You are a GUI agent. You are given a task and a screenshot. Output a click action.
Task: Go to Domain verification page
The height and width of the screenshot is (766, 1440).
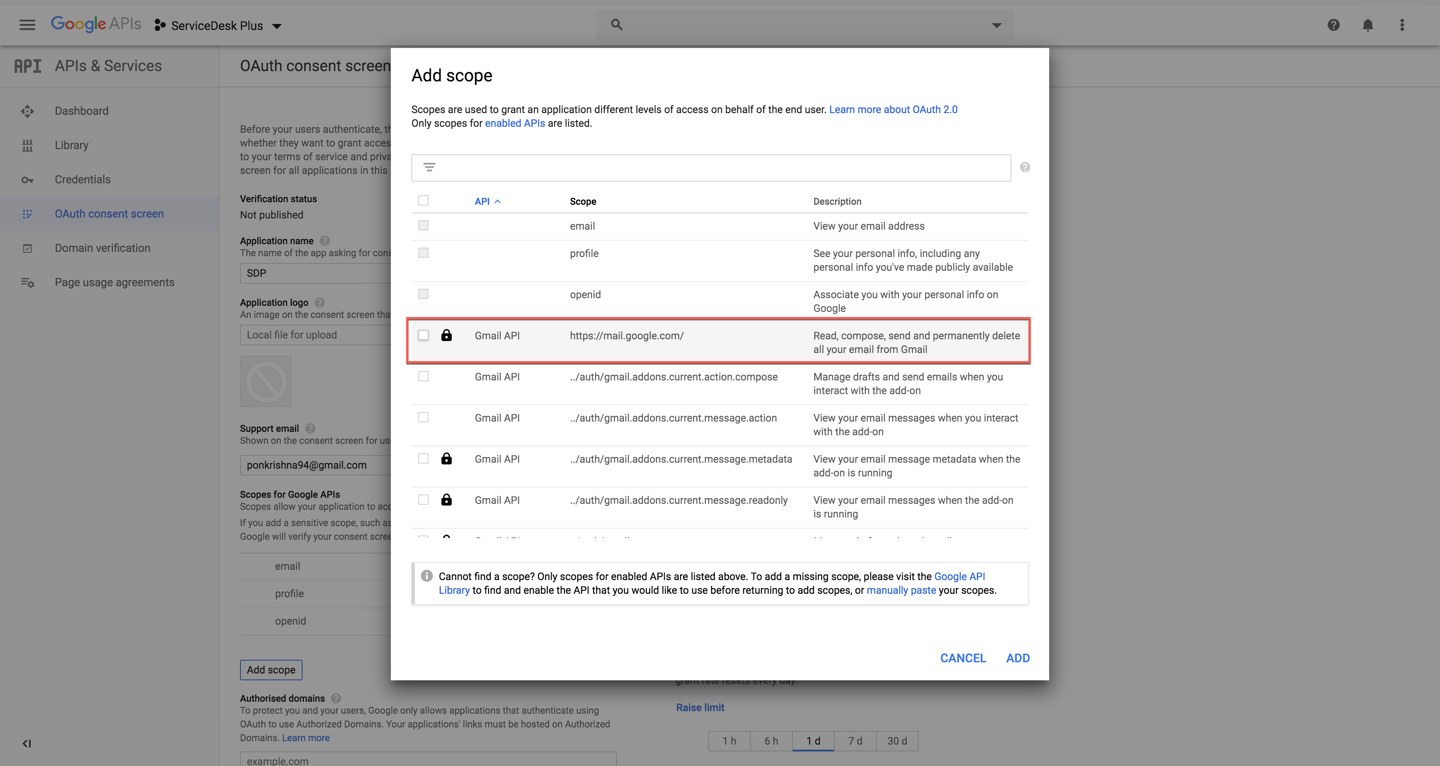click(x=102, y=248)
